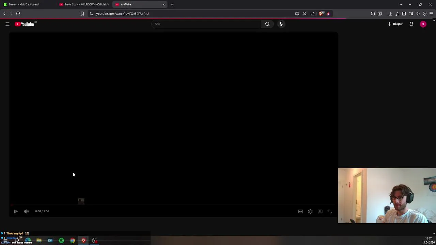Open the player settings gear
This screenshot has width=436, height=245.
[310, 212]
